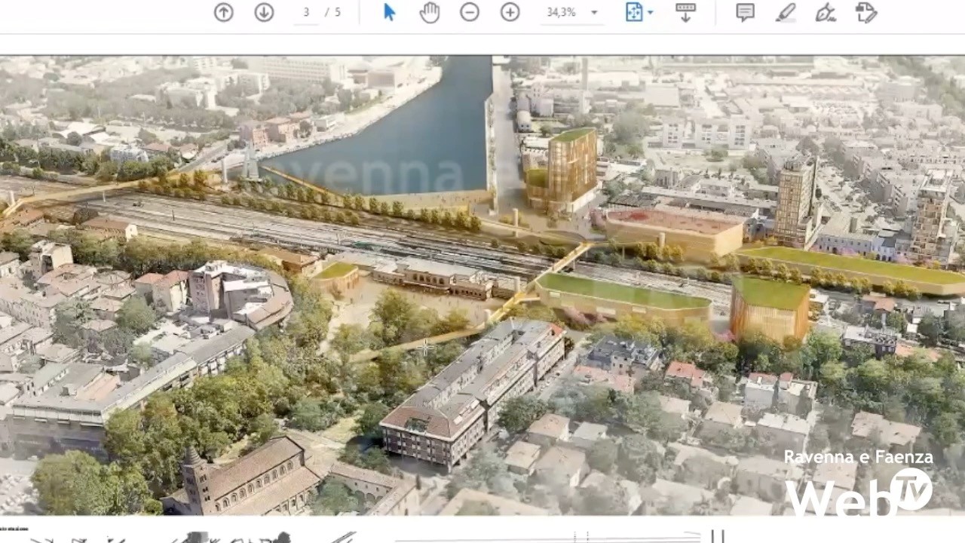
Task: Activate the selection arrow tool
Action: click(389, 12)
